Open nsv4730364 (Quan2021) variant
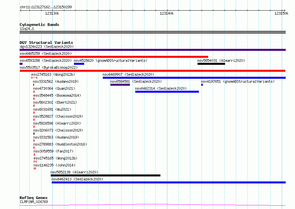Image resolution: width=295 pixels, height=209 pixels. 54,88
